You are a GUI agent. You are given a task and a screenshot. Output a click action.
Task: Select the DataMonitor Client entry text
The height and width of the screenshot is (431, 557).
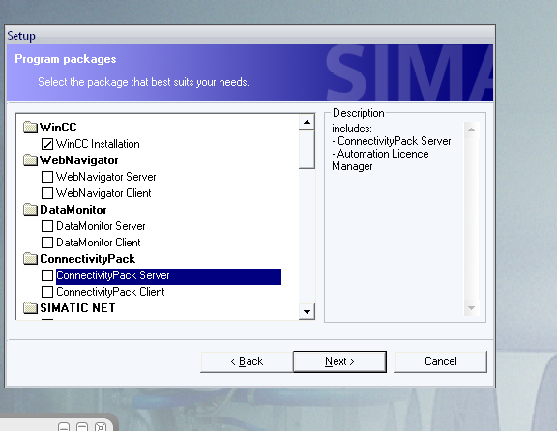point(99,243)
